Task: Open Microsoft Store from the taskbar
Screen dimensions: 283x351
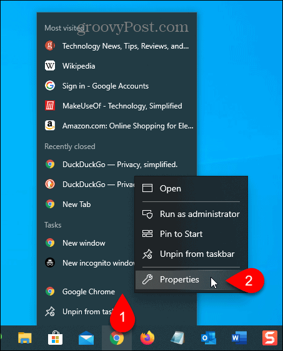Action: point(55,338)
